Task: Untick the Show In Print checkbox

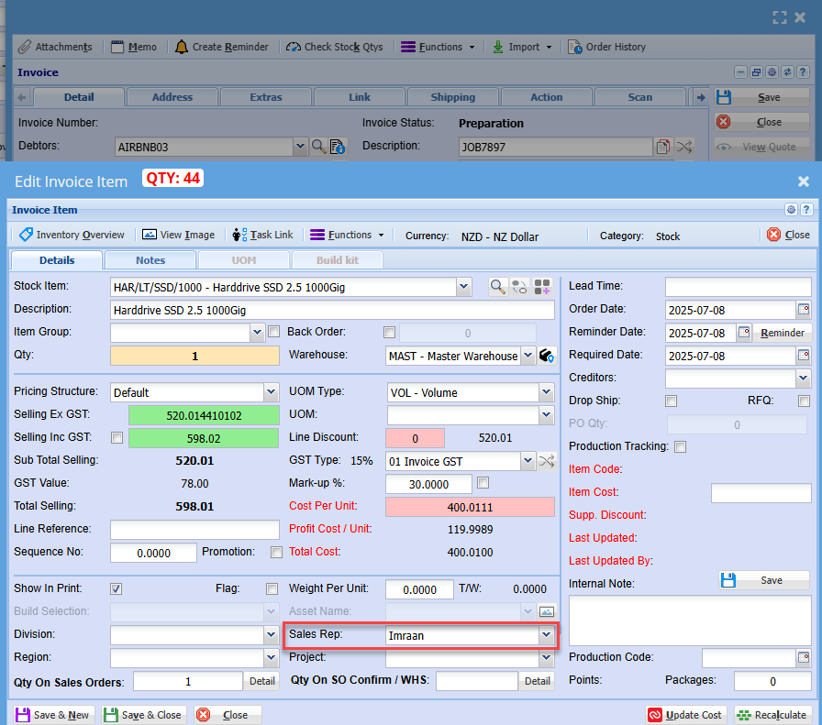Action: click(x=117, y=588)
